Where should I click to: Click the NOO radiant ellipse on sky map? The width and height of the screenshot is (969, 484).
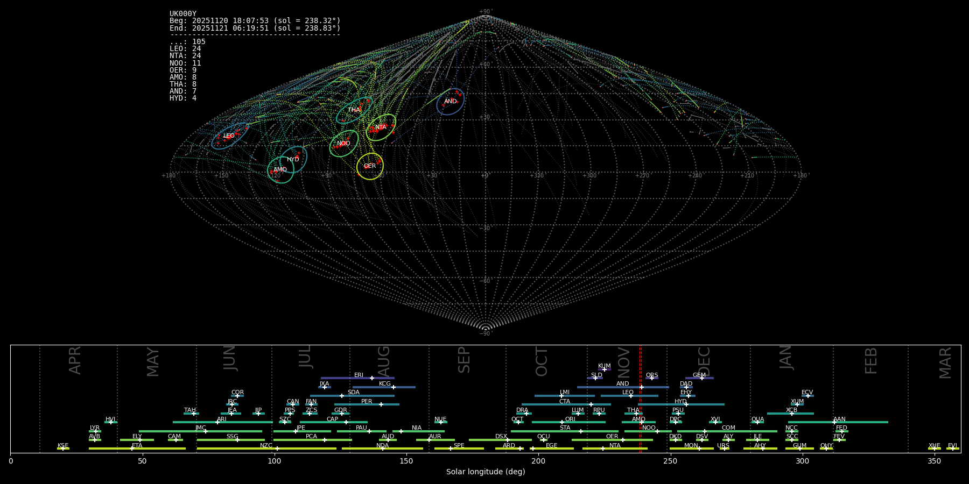pos(343,144)
